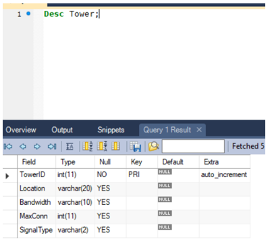Go to previous record arrow icon
The height and width of the screenshot is (244, 270).
point(23,147)
